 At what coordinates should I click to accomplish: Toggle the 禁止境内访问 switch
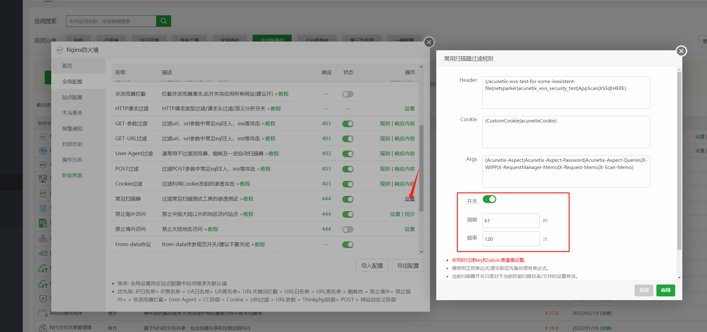(x=348, y=229)
